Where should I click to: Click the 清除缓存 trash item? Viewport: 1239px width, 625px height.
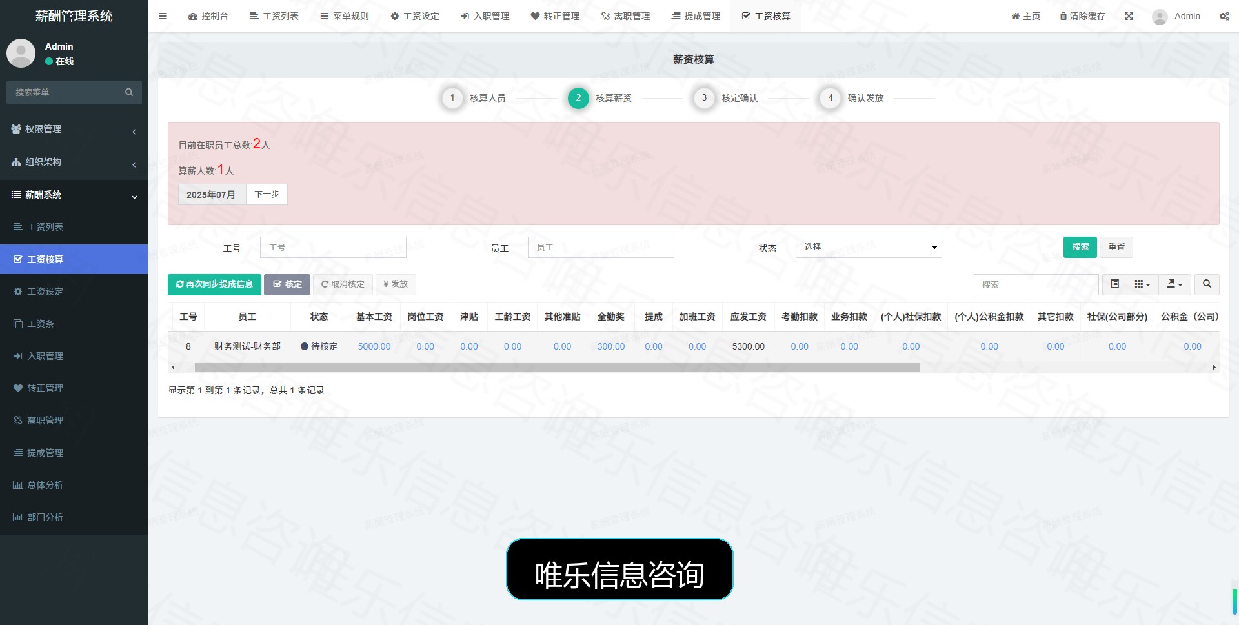(1082, 16)
